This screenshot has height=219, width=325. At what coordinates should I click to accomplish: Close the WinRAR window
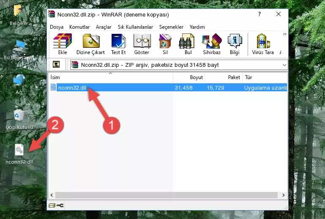279,14
